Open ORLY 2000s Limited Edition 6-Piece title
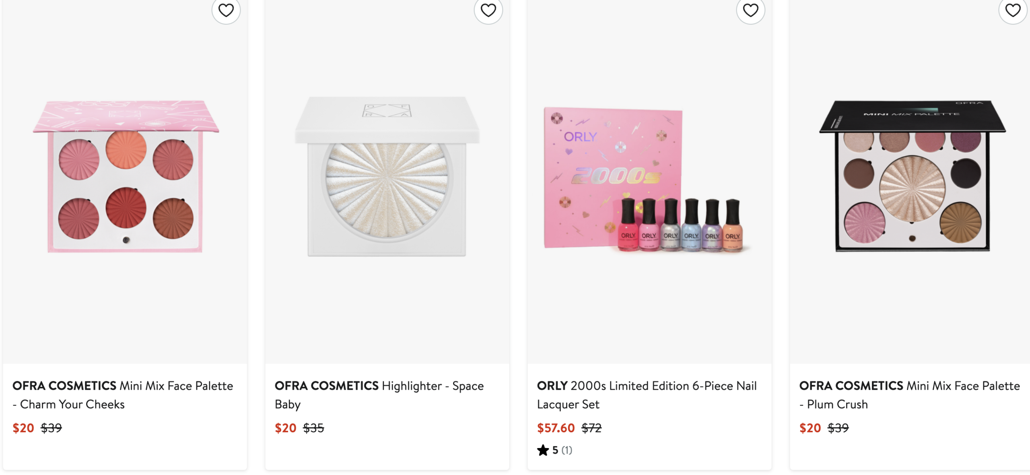 (647, 395)
